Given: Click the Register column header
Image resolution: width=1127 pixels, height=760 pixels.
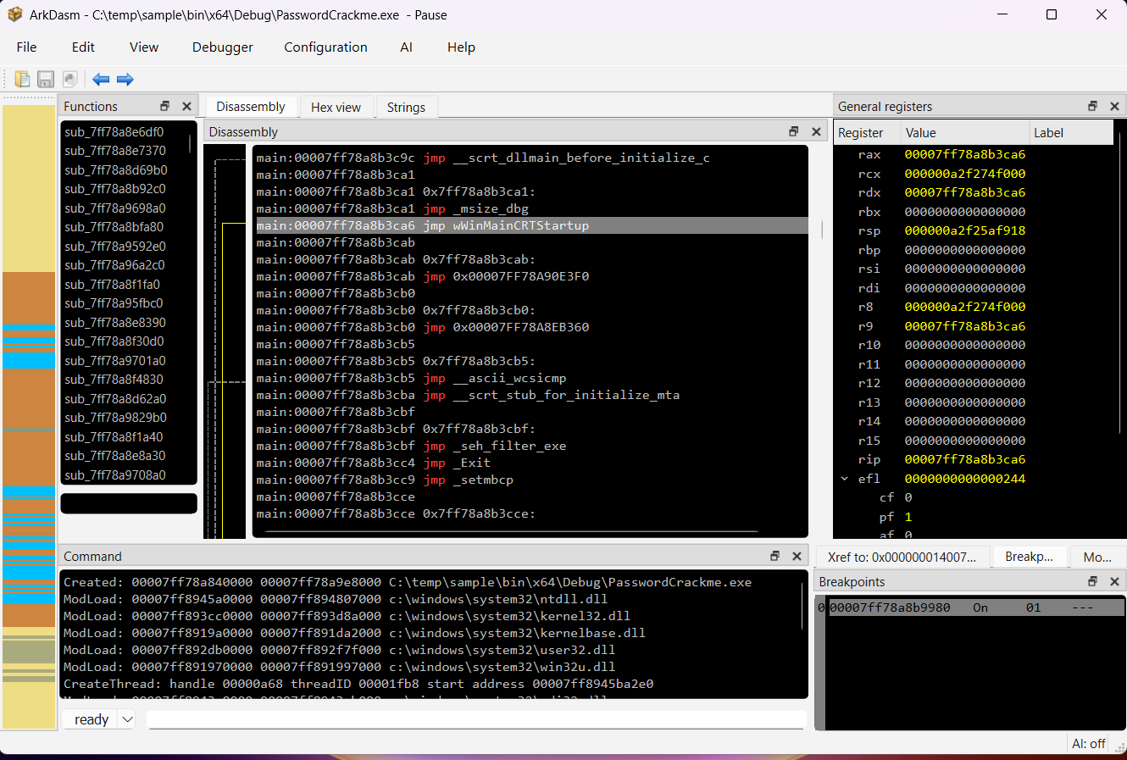Looking at the screenshot, I should pyautogui.click(x=866, y=132).
